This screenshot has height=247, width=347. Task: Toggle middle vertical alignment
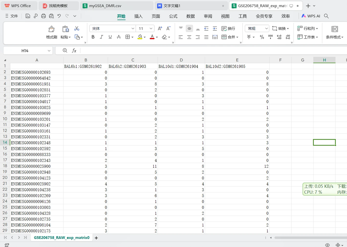click(189, 28)
